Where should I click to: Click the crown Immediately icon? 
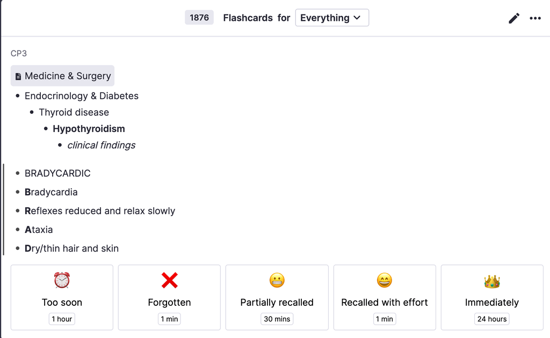(x=492, y=281)
